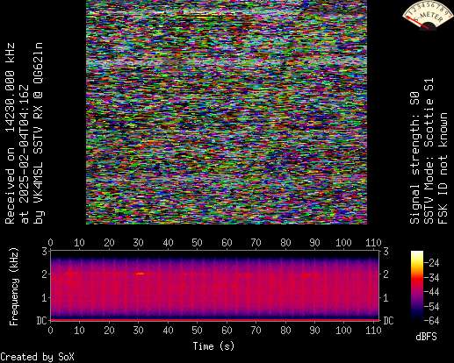Click the 'Signal strength: S0' text
The image size is (454, 363).
click(414, 158)
